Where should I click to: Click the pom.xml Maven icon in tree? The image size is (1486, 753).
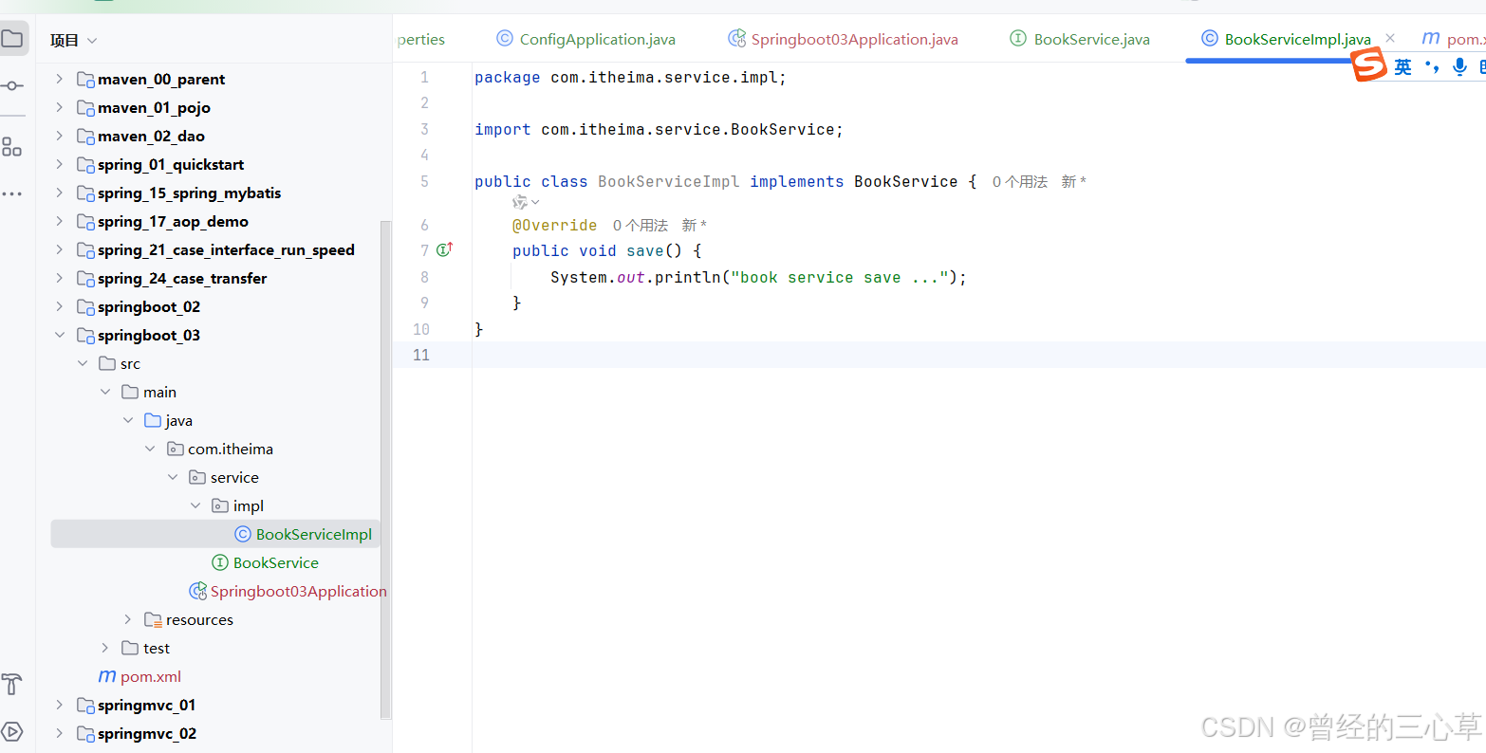coord(107,676)
